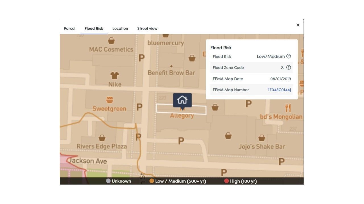Click the Jojo's Shake Bar bag icon
364x204 pixels.
coord(262,138)
